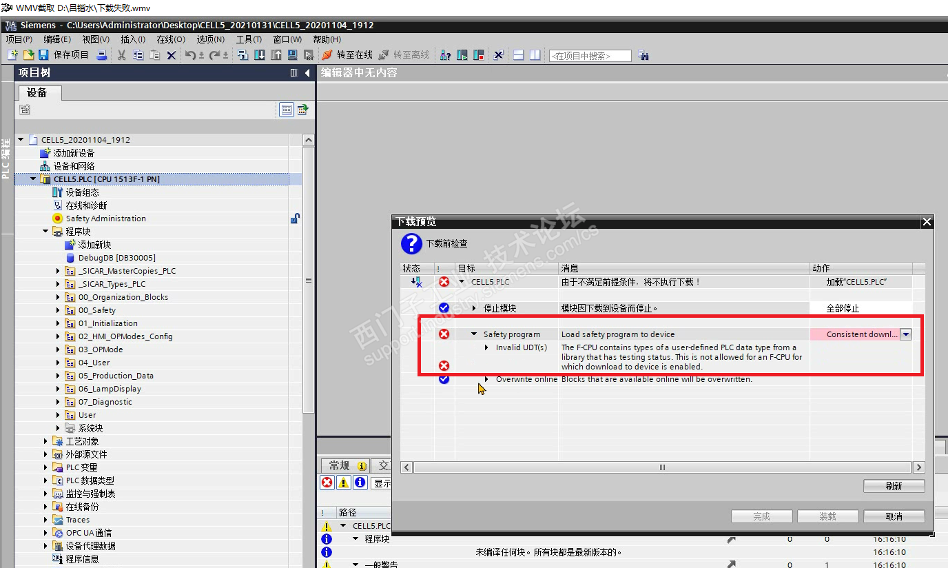Toggle the warnings filter in info panel

point(343,483)
